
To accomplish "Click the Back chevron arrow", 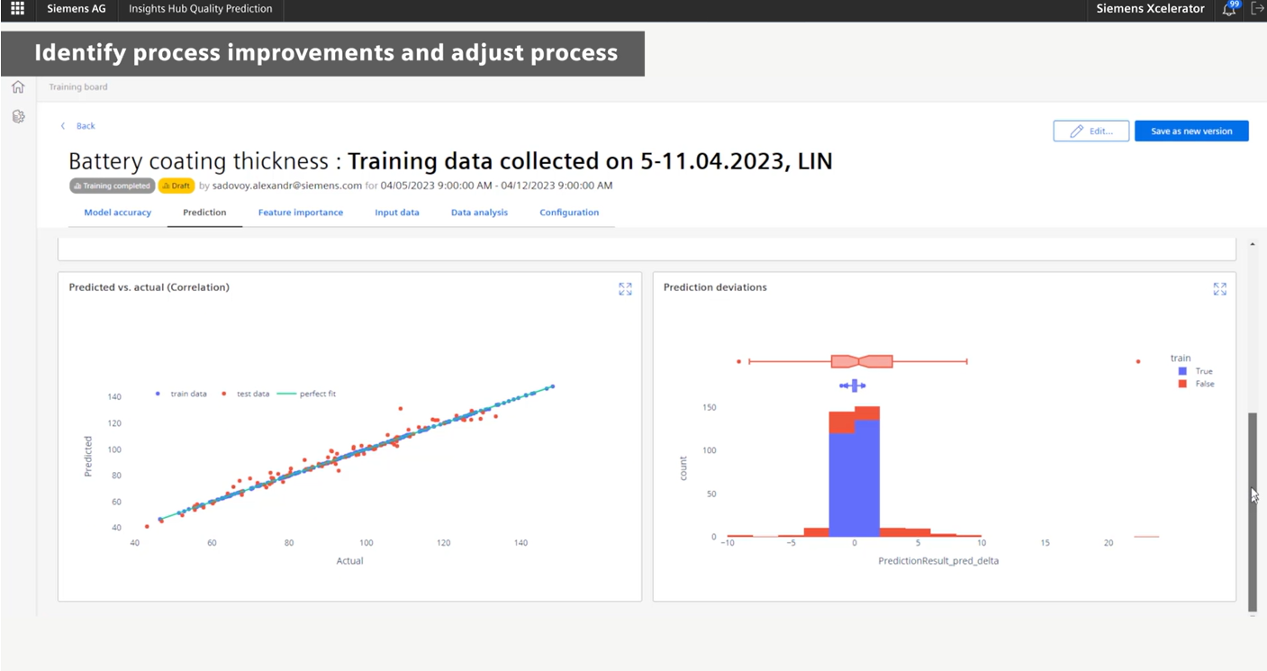I will click(x=63, y=125).
